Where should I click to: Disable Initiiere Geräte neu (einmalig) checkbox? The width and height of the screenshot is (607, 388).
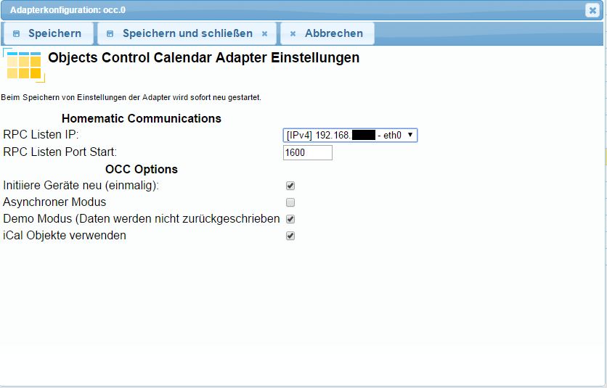(x=290, y=186)
